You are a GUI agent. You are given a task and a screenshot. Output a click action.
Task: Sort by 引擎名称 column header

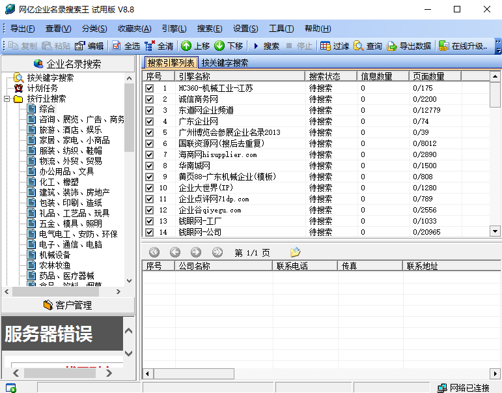[240, 76]
